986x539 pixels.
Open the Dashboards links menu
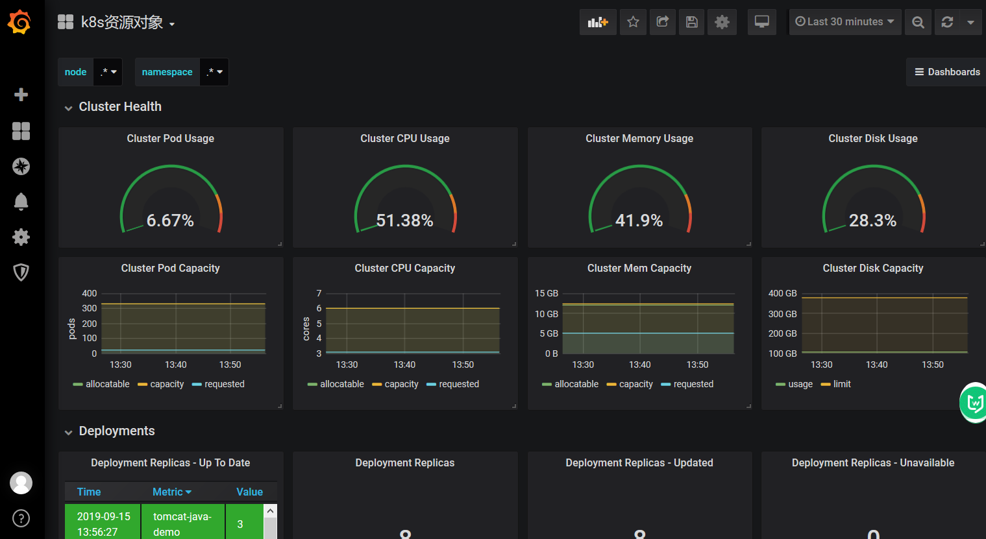click(947, 72)
